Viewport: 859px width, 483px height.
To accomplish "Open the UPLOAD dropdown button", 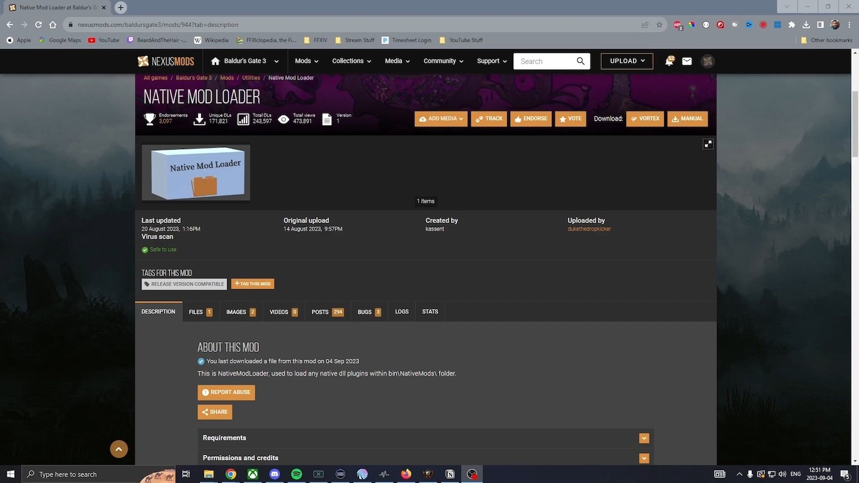I will coord(627,61).
